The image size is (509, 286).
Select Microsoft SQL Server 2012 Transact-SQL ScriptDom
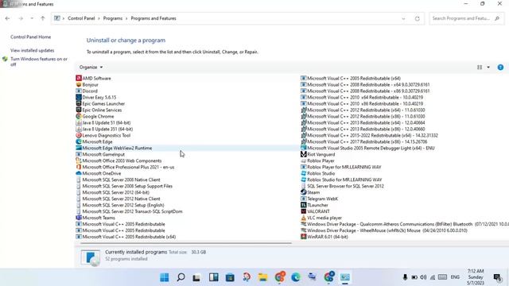[132, 211]
